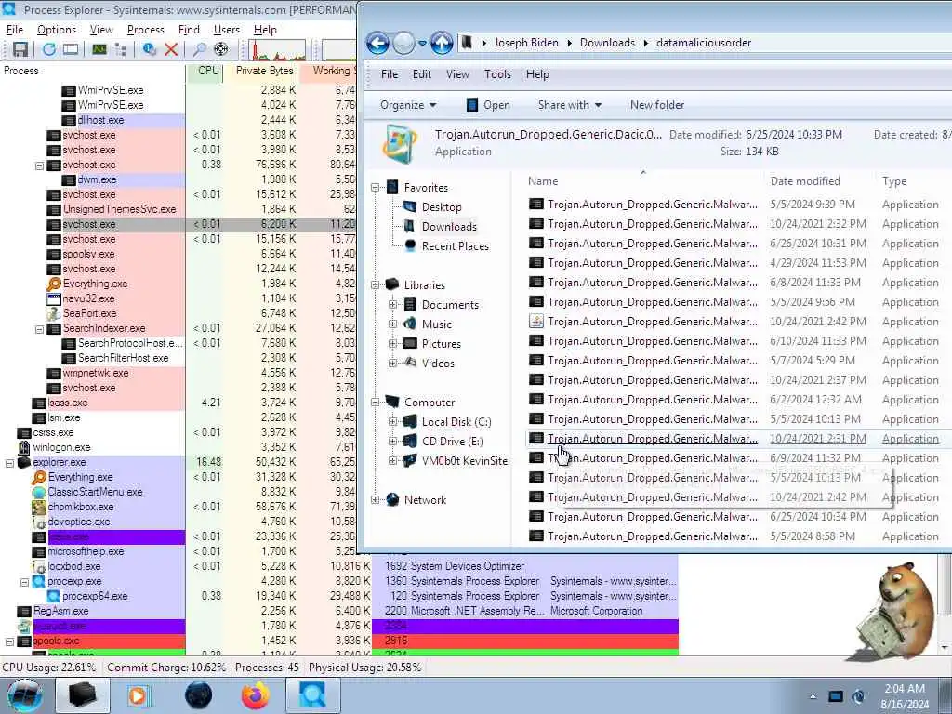Viewport: 952px width, 714px height.
Task: Select Everything.exe under explorer.exe
Action: pyautogui.click(x=80, y=477)
